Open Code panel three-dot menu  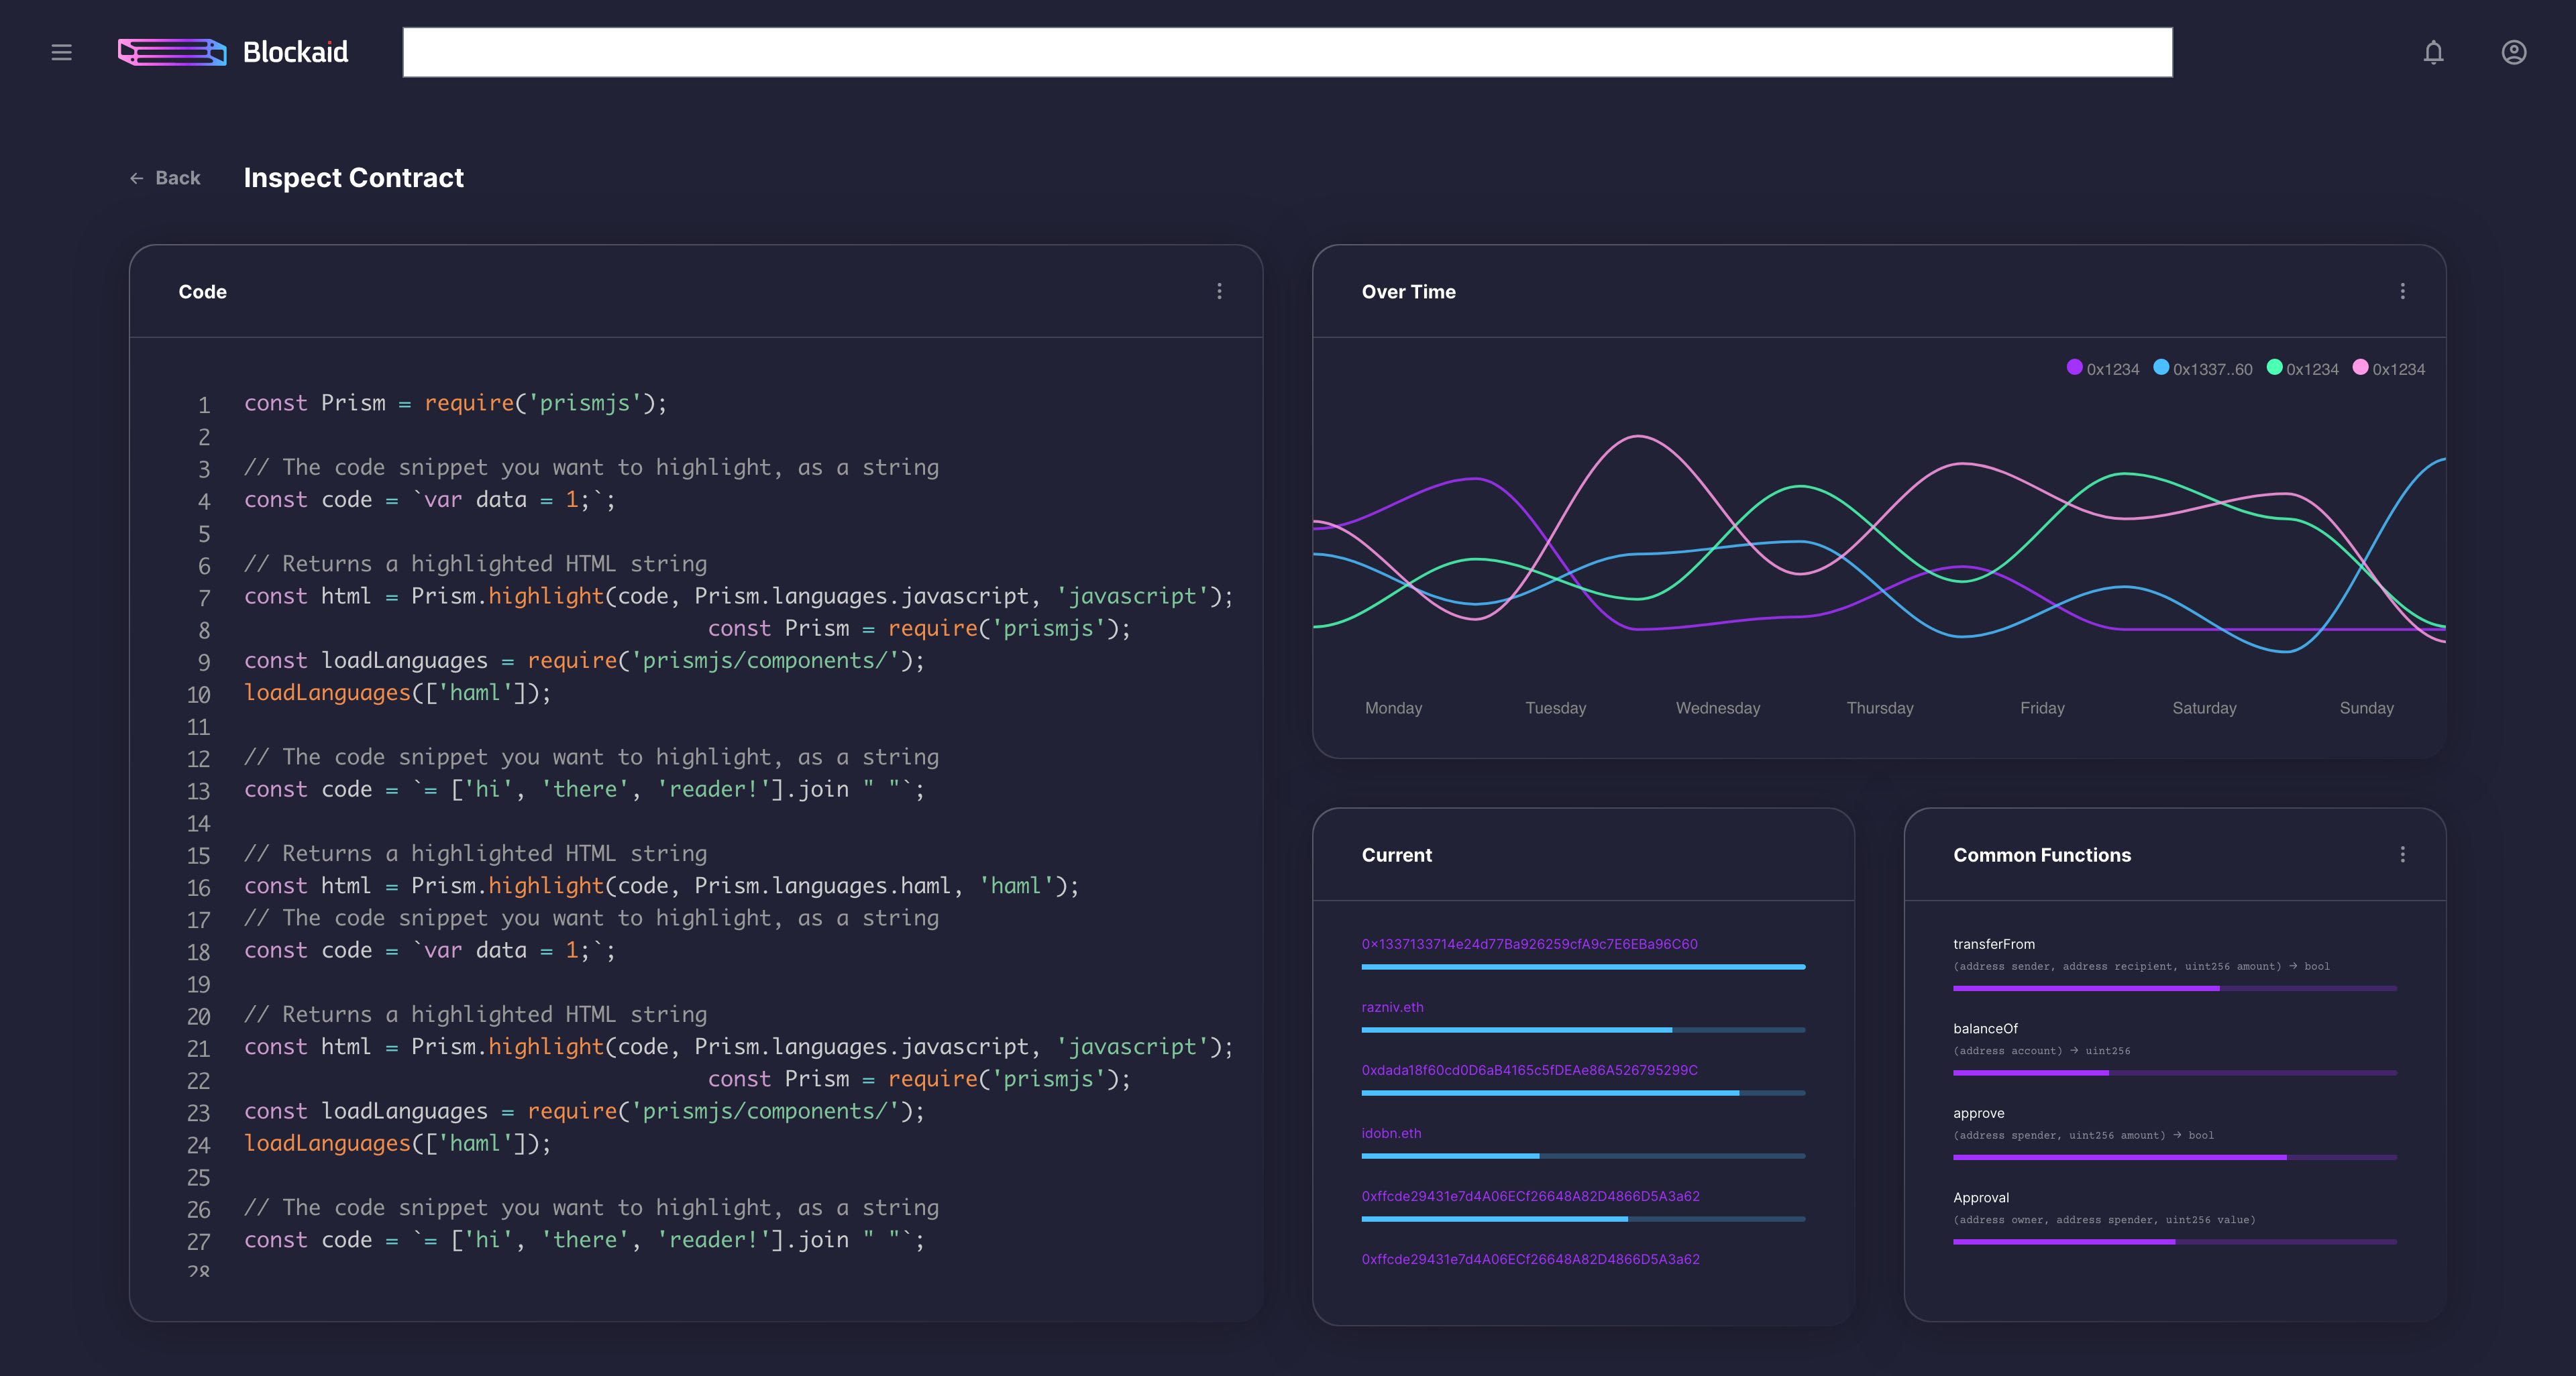pos(1218,291)
